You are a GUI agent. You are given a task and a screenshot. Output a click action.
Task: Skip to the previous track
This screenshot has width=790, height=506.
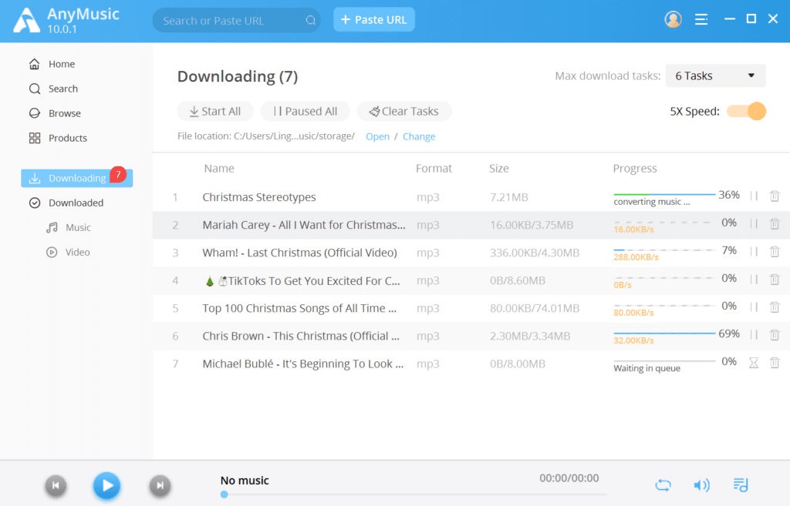tap(56, 485)
